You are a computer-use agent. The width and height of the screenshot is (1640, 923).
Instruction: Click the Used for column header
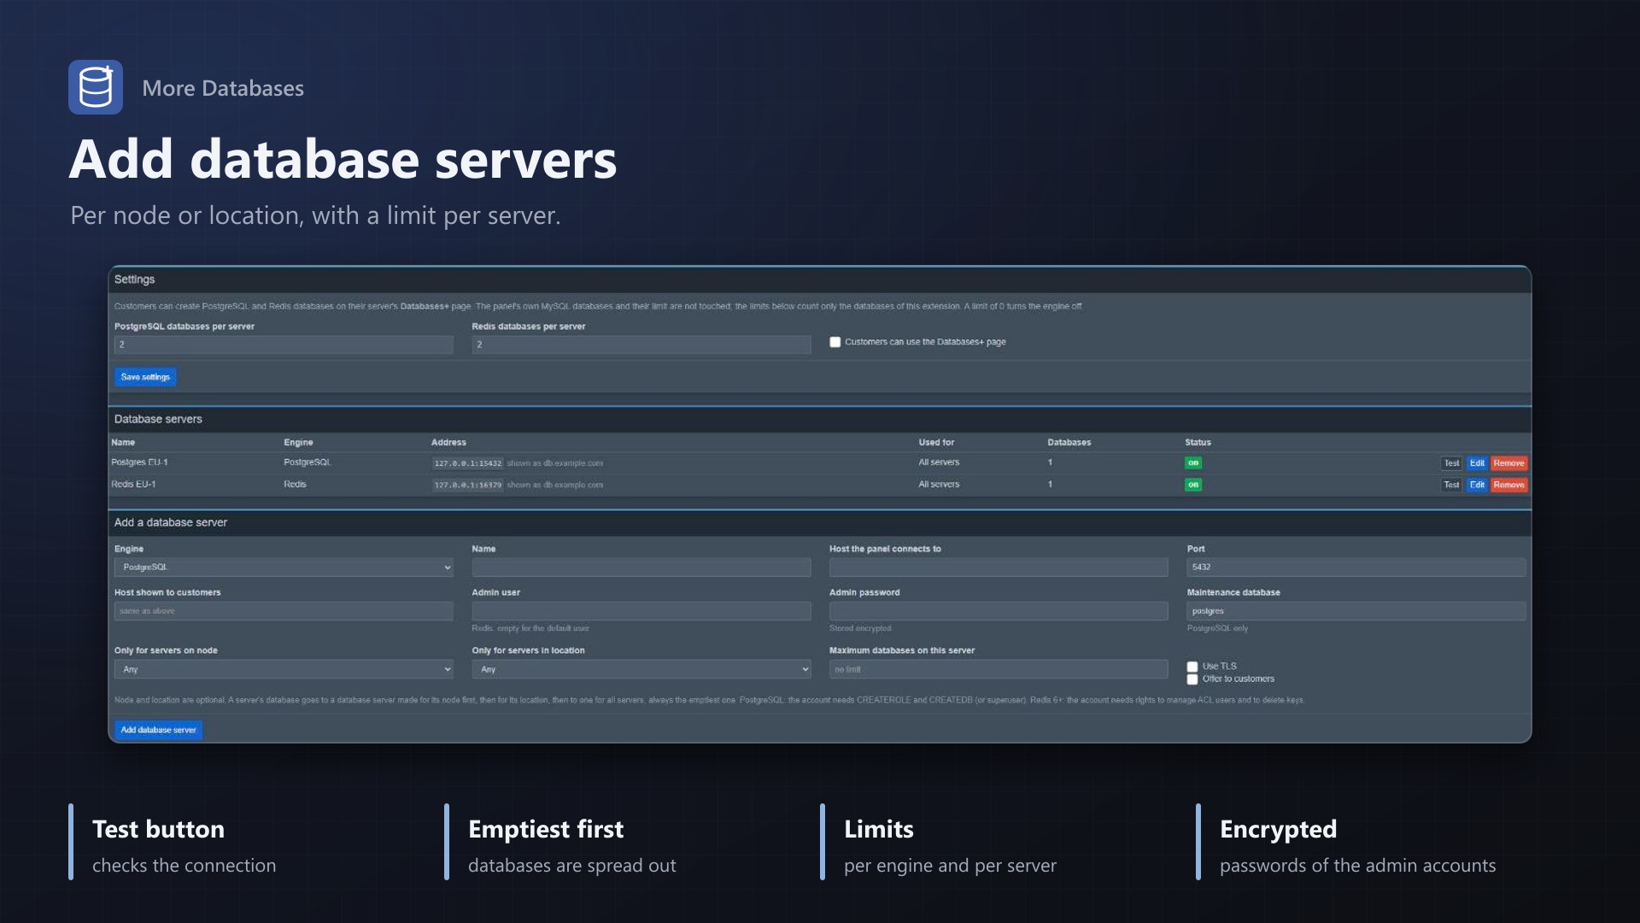[936, 443]
